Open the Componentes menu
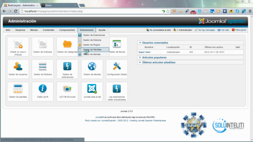 coord(67,30)
